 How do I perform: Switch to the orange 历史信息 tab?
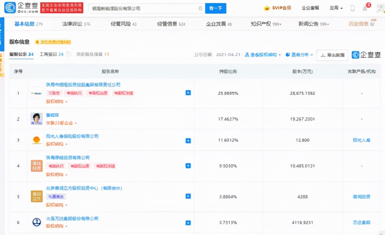[361, 23]
